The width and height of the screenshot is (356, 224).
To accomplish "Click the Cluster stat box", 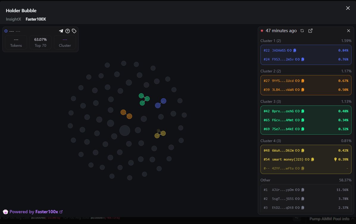I will click(65, 42).
